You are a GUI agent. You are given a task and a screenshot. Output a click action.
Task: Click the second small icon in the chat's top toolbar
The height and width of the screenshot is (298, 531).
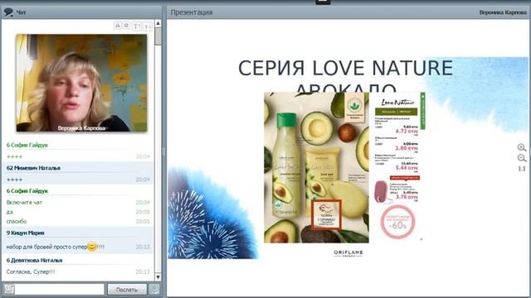(x=126, y=26)
